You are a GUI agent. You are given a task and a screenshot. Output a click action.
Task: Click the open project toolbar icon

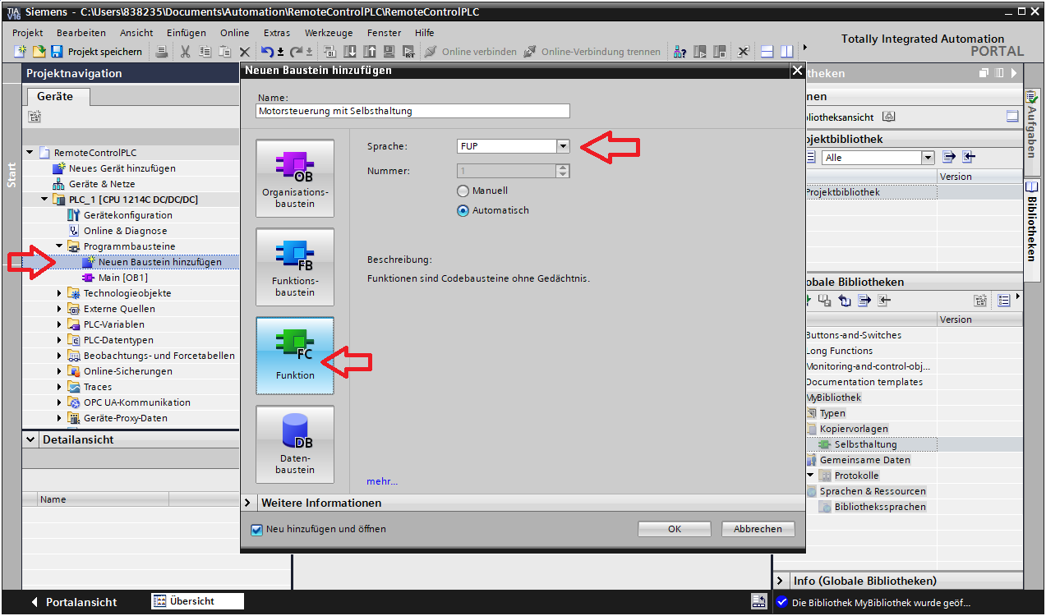coord(39,52)
